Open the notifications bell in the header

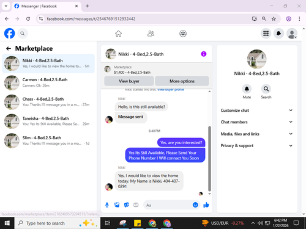point(278,34)
